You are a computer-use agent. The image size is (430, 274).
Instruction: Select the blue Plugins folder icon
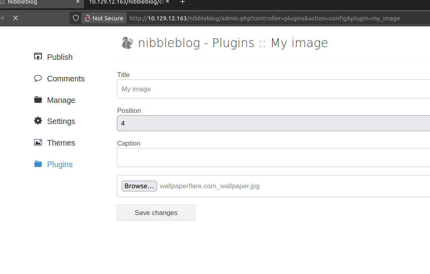pos(38,164)
